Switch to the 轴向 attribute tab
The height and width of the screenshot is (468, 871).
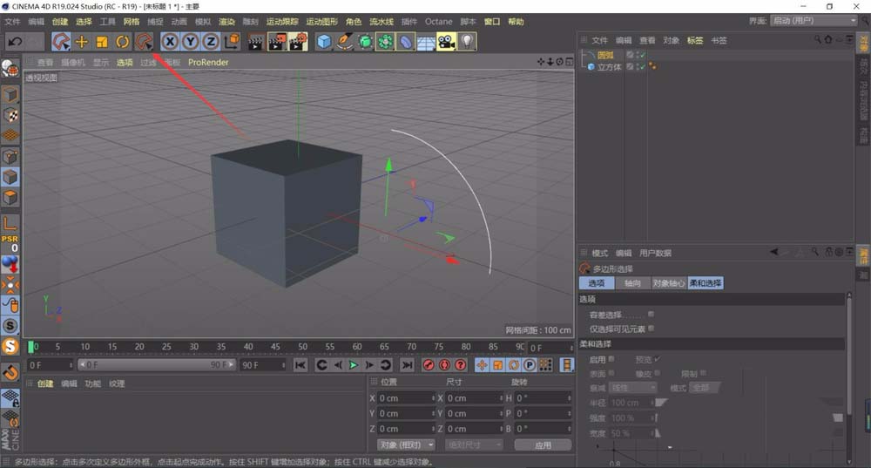click(632, 283)
